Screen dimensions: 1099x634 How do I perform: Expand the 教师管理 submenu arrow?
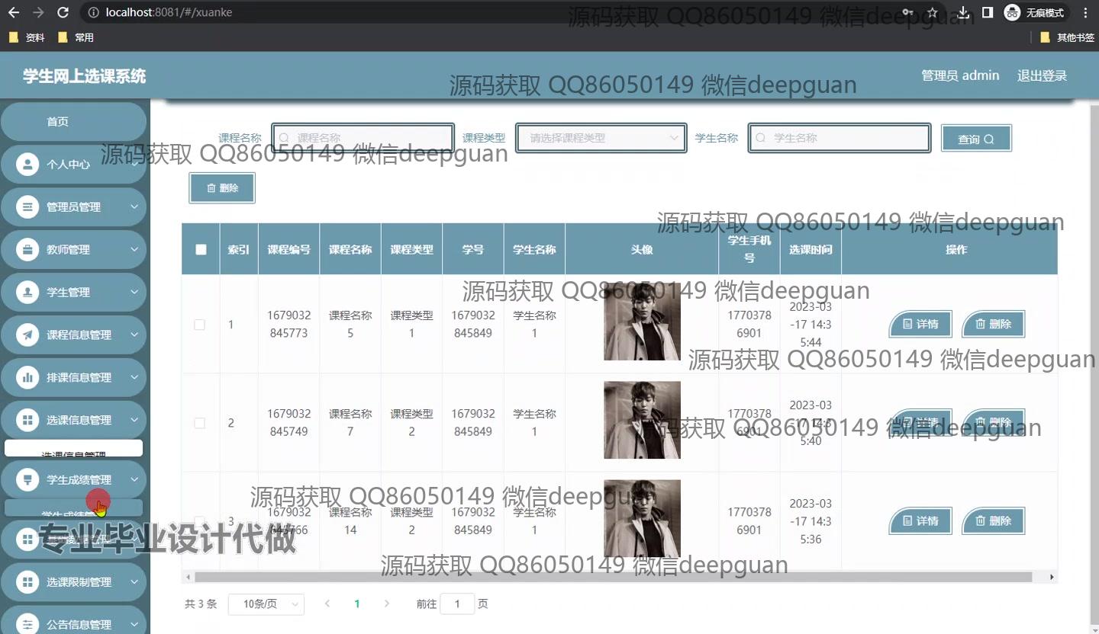(134, 250)
